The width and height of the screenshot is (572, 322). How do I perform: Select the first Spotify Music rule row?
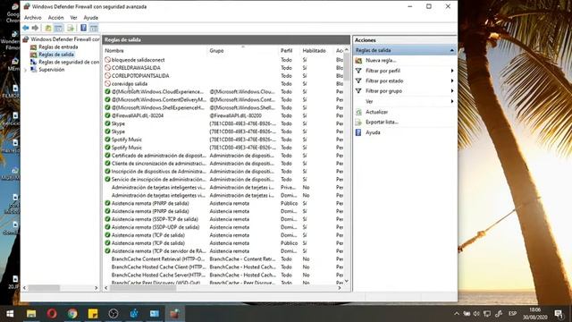[223, 140]
